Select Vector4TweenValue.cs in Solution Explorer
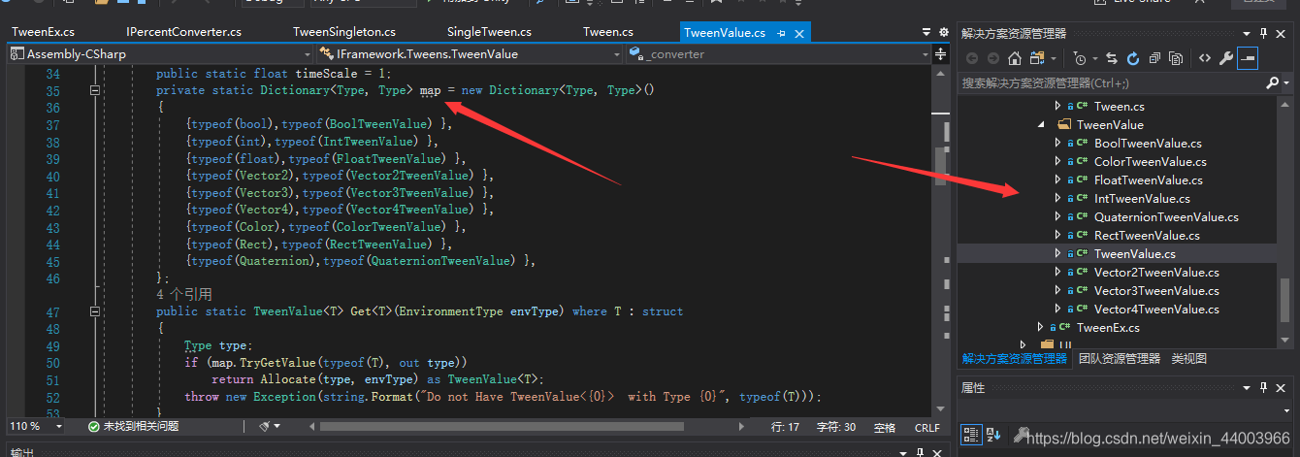The image size is (1300, 457). (x=1156, y=309)
